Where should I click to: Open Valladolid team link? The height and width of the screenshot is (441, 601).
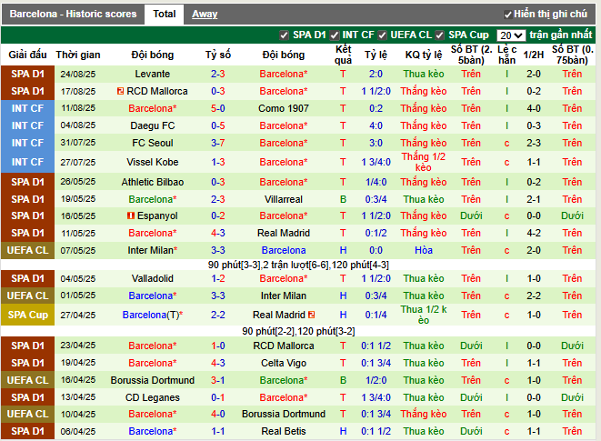pyautogui.click(x=153, y=278)
